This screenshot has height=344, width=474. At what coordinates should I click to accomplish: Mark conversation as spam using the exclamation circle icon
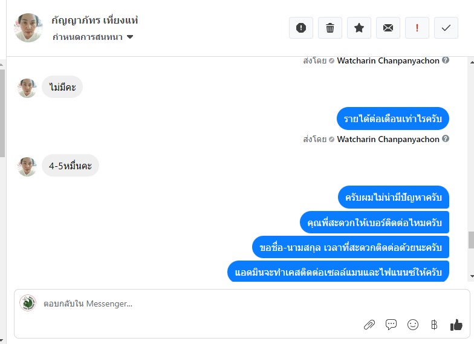301,28
